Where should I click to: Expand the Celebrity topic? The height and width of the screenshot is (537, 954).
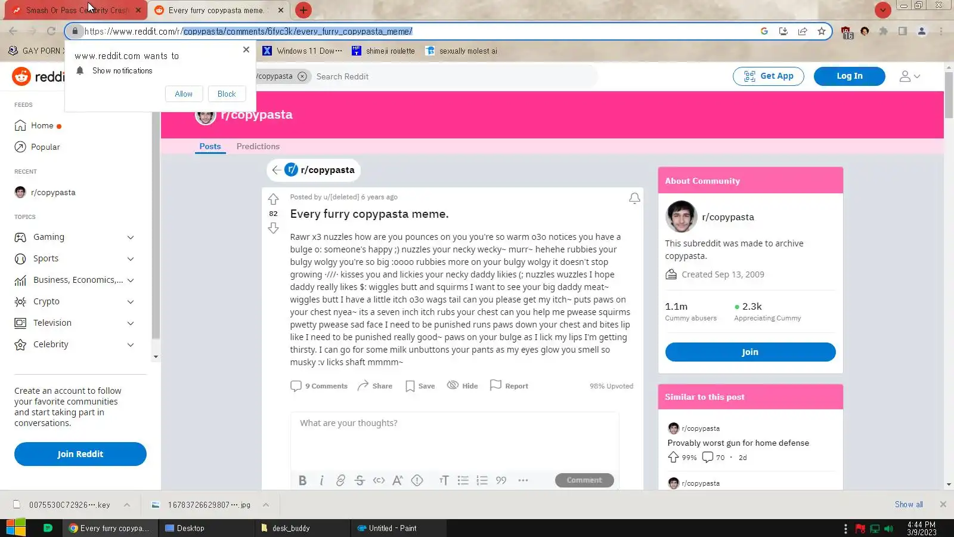tap(131, 345)
